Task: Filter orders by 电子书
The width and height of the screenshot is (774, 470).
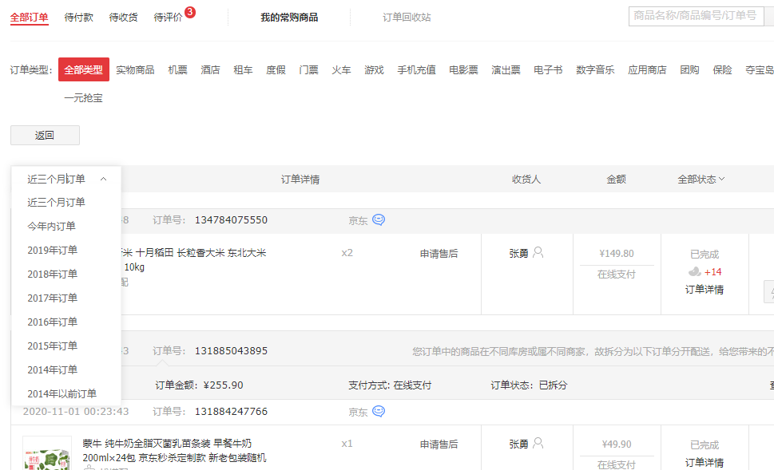Action: pyautogui.click(x=548, y=70)
